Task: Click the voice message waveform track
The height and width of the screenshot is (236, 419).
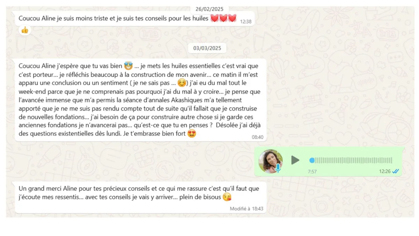Action: [x=351, y=160]
